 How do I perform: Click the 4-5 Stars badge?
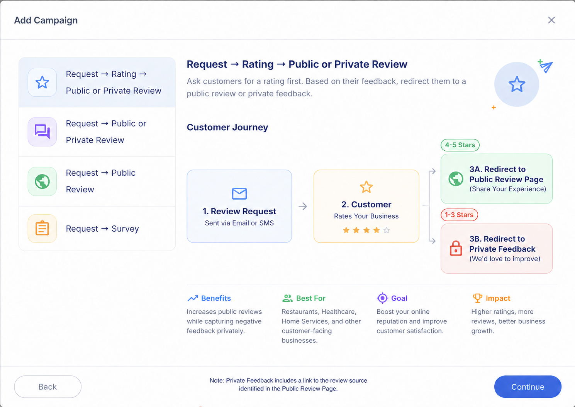pos(460,145)
